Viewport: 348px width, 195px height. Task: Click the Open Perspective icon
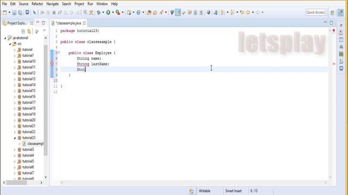click(x=332, y=12)
